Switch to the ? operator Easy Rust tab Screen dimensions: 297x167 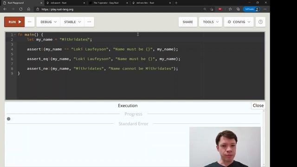point(106,3)
